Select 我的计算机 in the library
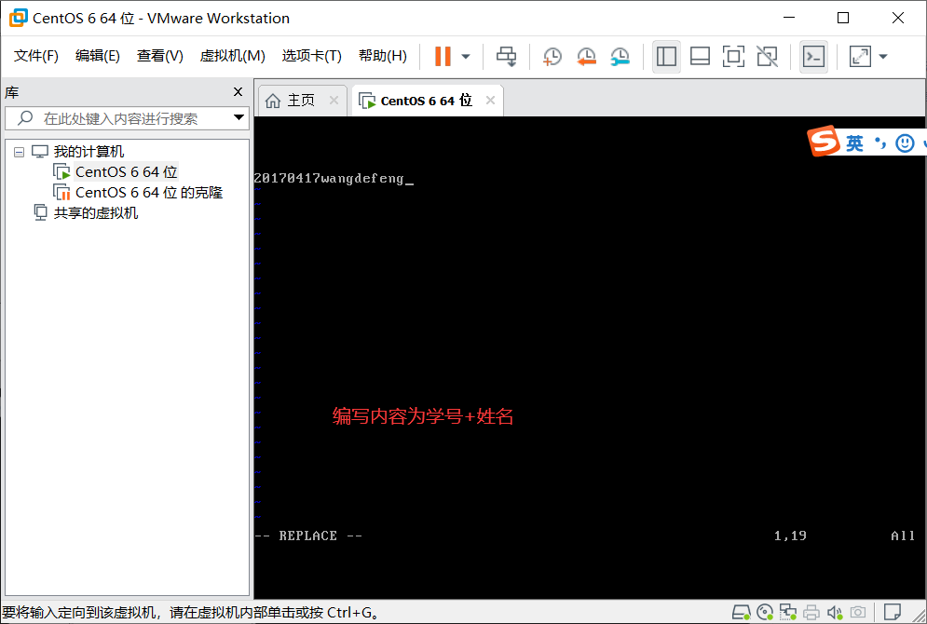This screenshot has height=624, width=927. [x=89, y=151]
